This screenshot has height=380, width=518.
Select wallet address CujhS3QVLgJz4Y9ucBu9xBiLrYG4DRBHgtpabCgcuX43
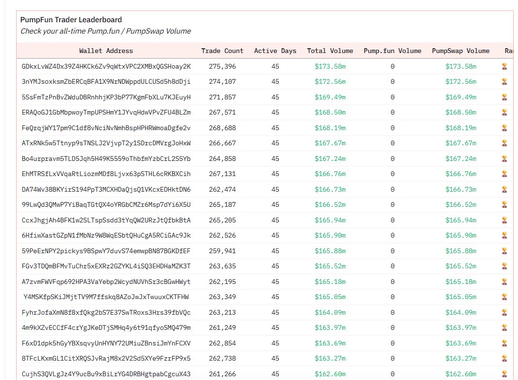pos(106,374)
